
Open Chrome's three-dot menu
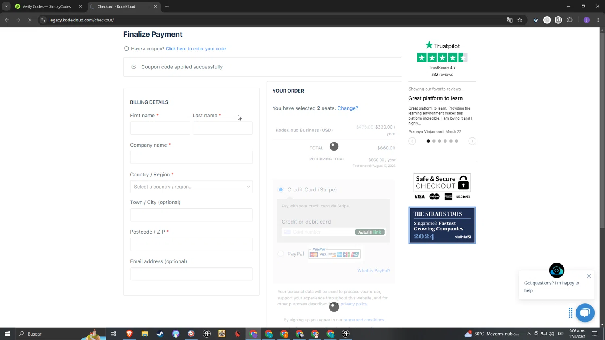598,20
